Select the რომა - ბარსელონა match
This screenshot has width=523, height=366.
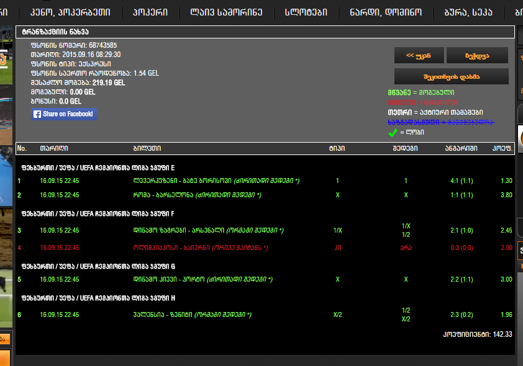click(163, 195)
